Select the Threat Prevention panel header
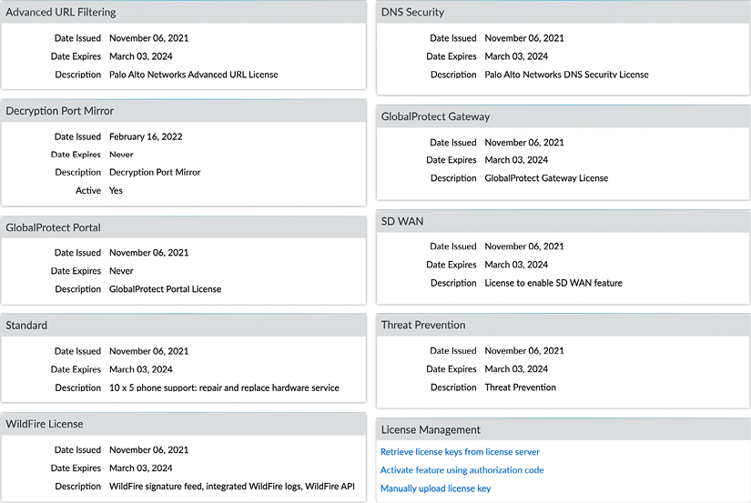Viewport: 751px width, 503px height. (563, 325)
